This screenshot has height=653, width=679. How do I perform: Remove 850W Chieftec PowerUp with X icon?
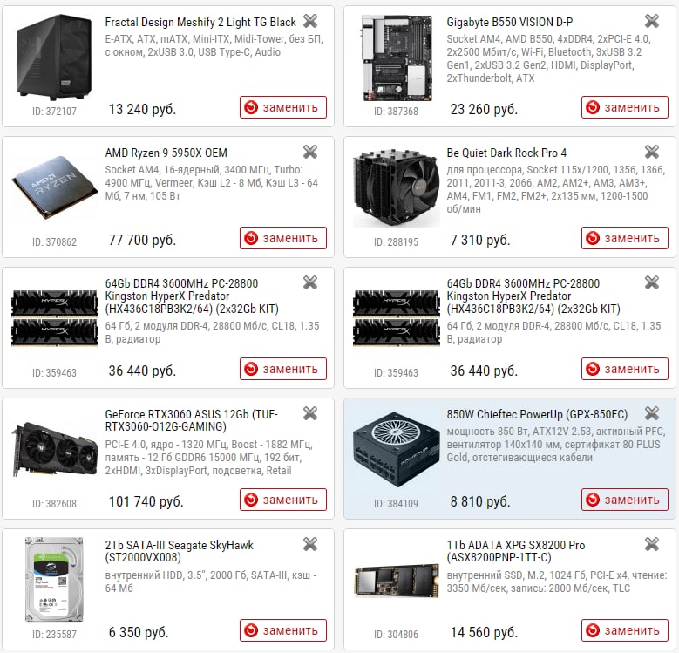pyautogui.click(x=652, y=413)
